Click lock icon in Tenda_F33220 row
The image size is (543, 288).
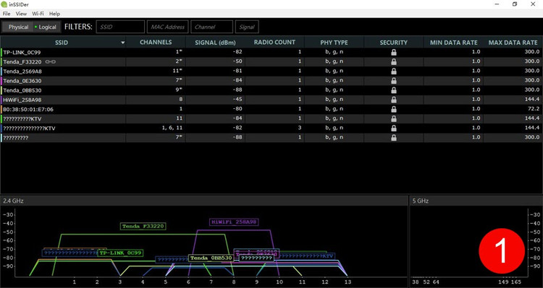click(x=394, y=62)
